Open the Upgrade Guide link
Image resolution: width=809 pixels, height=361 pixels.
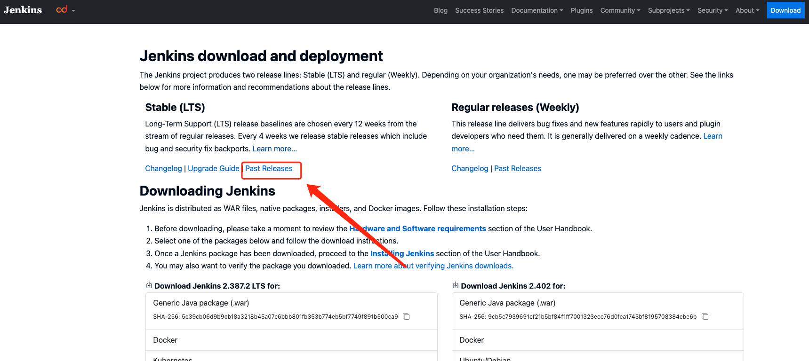click(214, 168)
